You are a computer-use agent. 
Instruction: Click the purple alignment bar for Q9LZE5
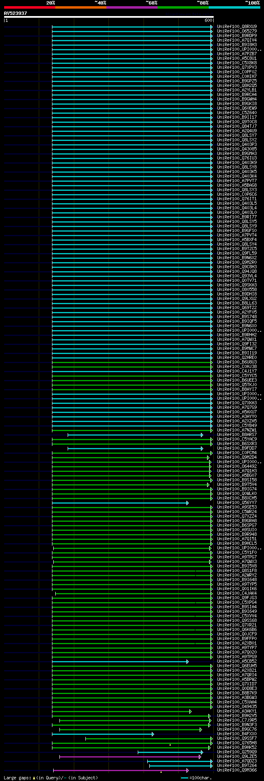pos(130,757)
